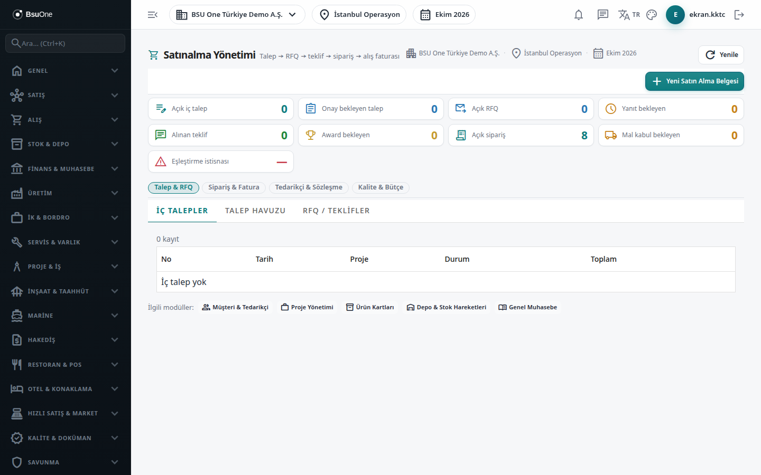The height and width of the screenshot is (475, 761).
Task: Open the BSU One Türkiye company dropdown
Action: click(x=237, y=15)
